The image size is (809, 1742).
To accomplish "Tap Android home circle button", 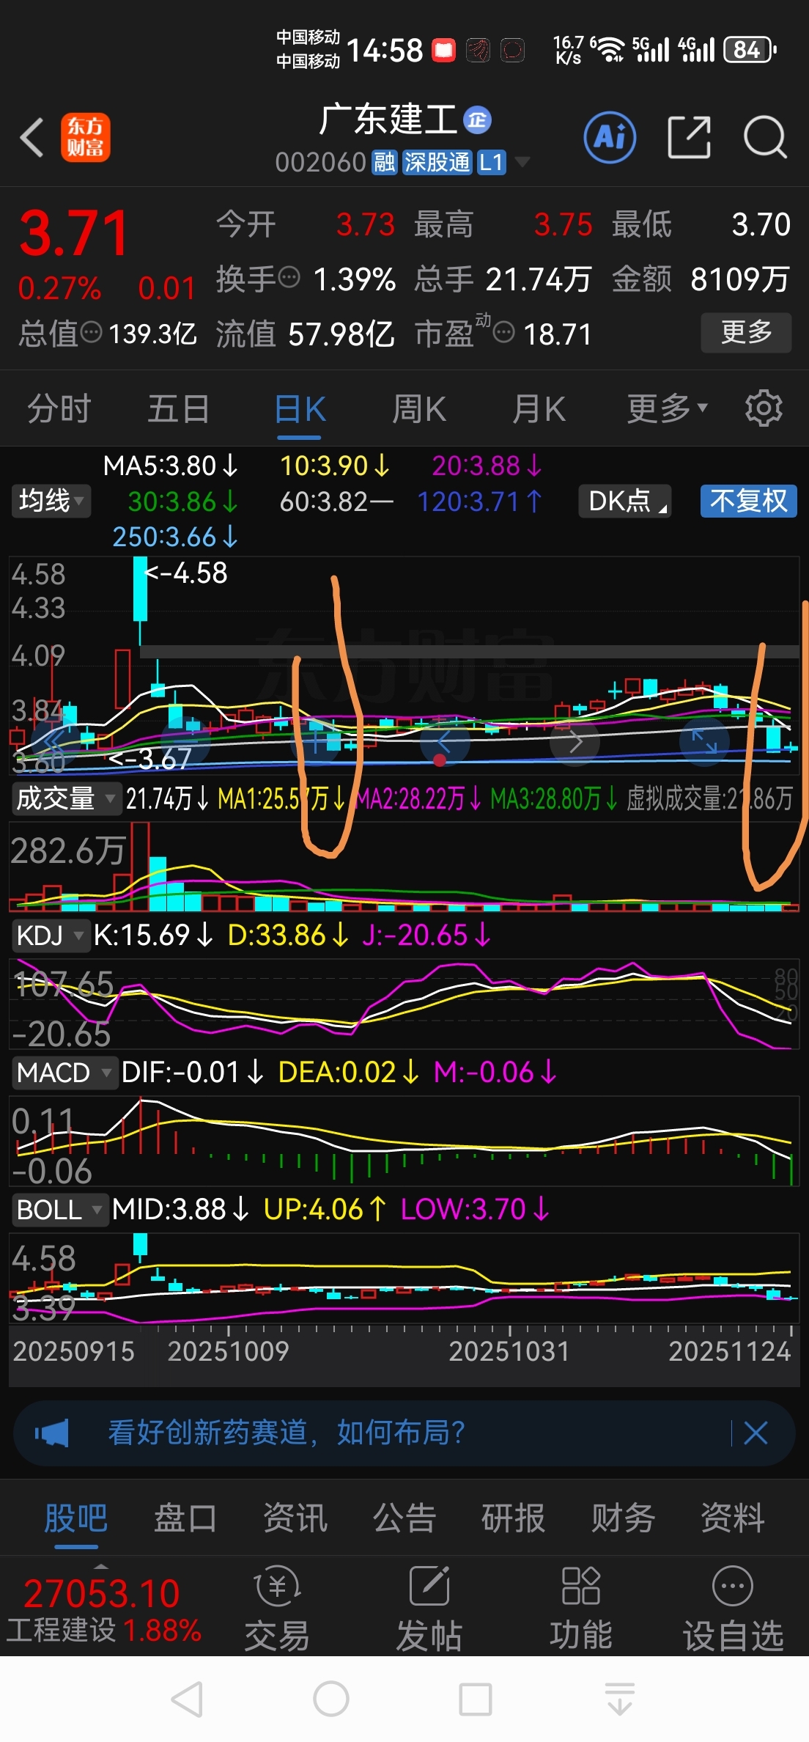I will tap(330, 1699).
